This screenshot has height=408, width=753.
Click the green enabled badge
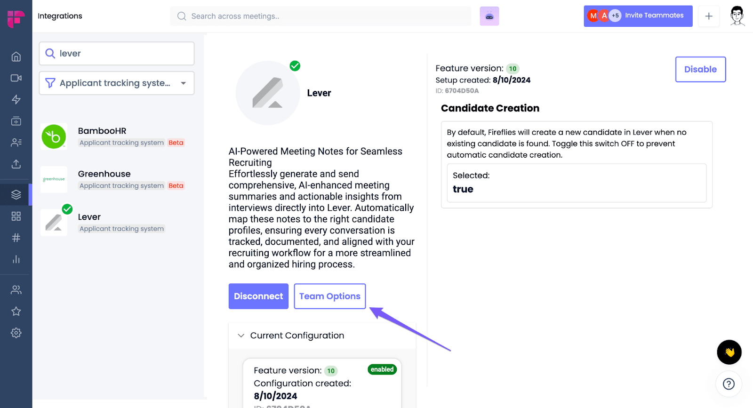382,369
